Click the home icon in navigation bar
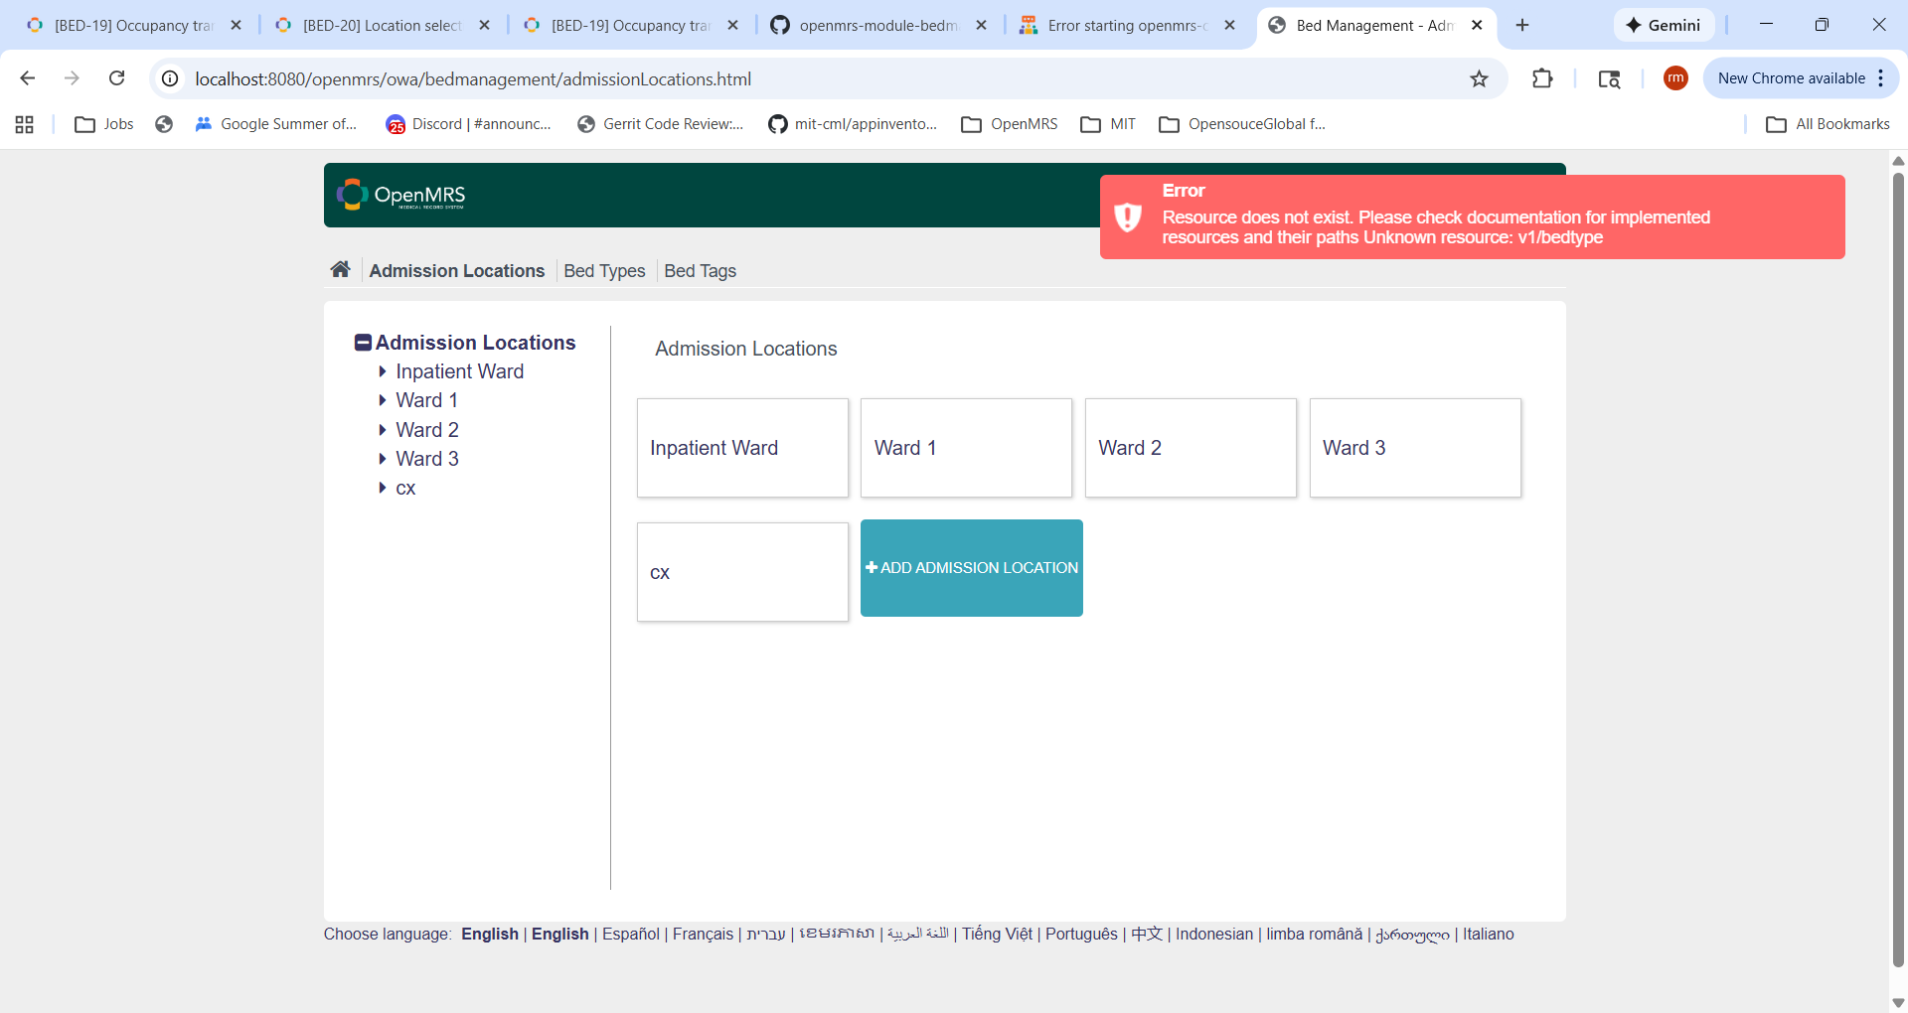This screenshot has height=1013, width=1908. click(340, 270)
